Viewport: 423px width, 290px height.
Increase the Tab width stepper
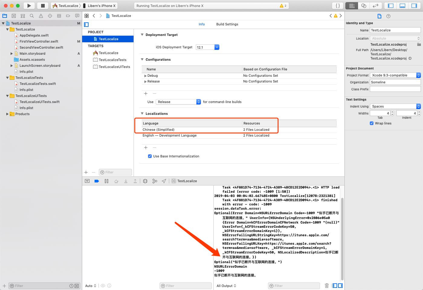click(392, 112)
